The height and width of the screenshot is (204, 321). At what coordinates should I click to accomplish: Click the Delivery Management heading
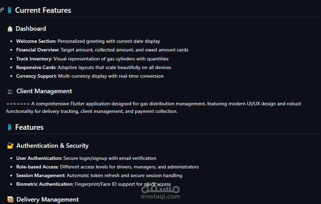click(x=48, y=200)
